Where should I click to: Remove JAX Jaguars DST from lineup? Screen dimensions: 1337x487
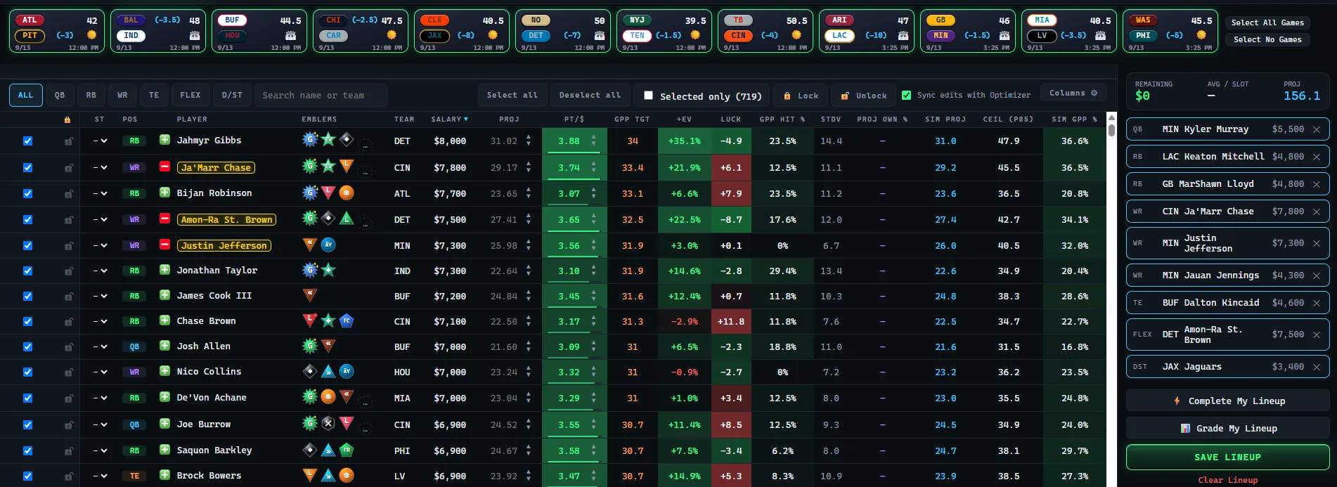[x=1317, y=367]
